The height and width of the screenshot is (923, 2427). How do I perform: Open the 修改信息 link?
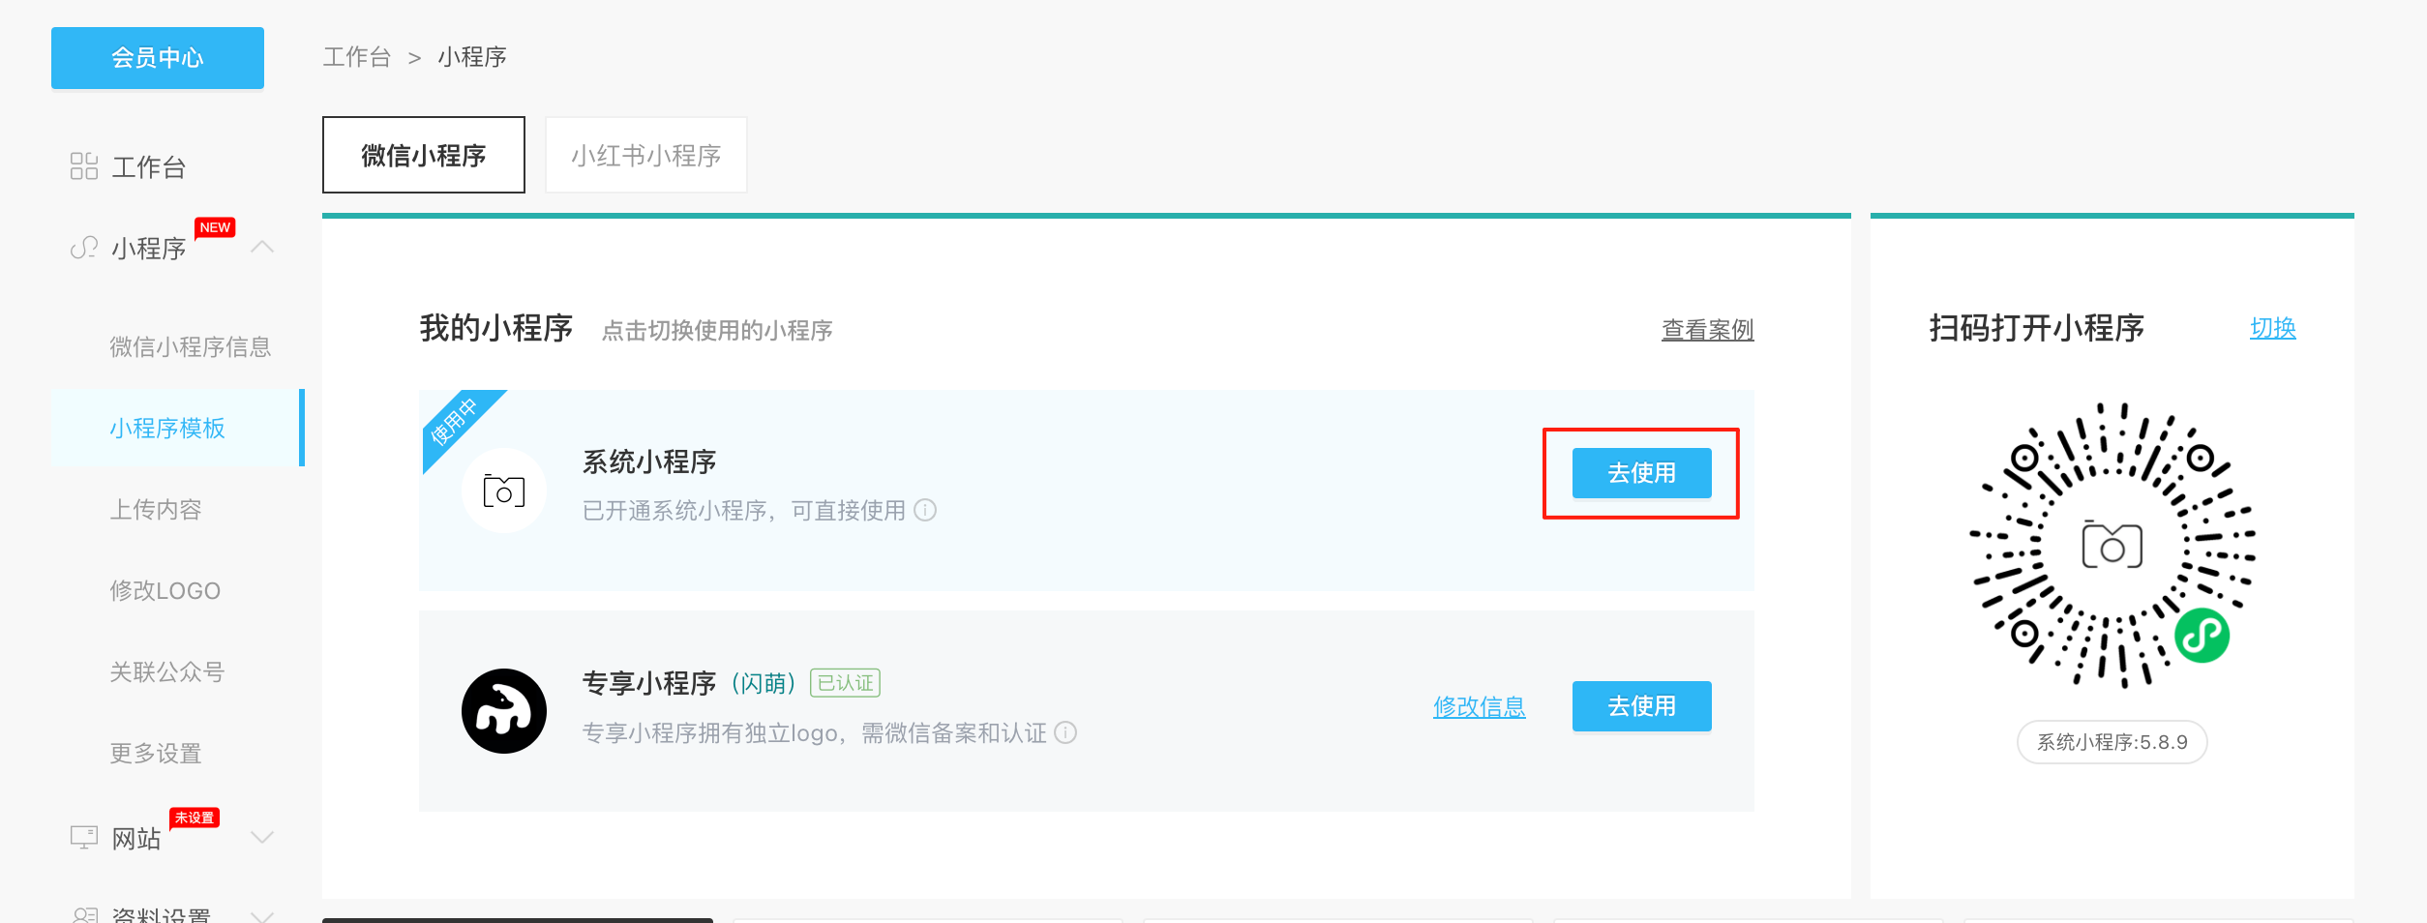1480,707
